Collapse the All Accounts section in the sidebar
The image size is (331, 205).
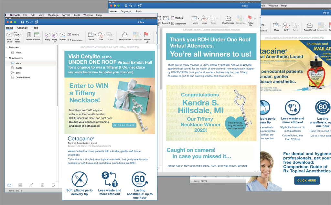(x=6, y=58)
